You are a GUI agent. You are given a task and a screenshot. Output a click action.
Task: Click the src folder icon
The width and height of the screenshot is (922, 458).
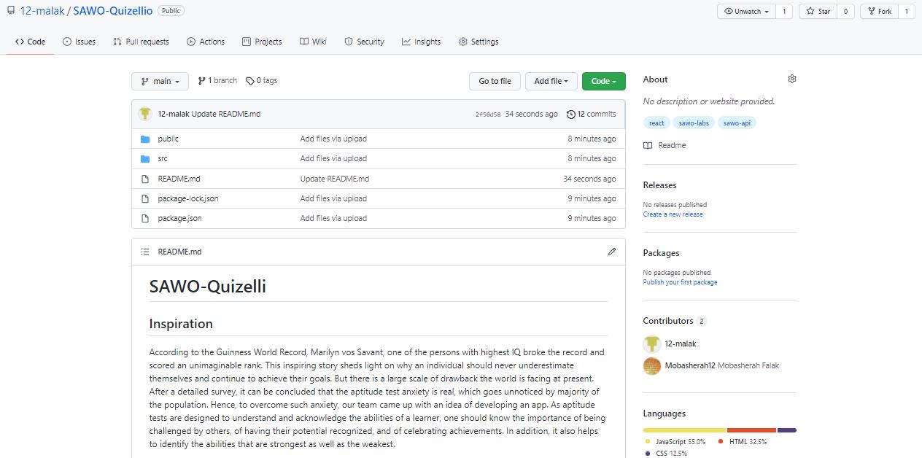pyautogui.click(x=144, y=158)
